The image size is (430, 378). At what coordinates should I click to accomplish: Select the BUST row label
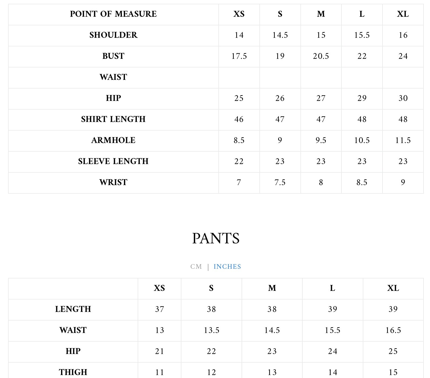pyautogui.click(x=113, y=56)
